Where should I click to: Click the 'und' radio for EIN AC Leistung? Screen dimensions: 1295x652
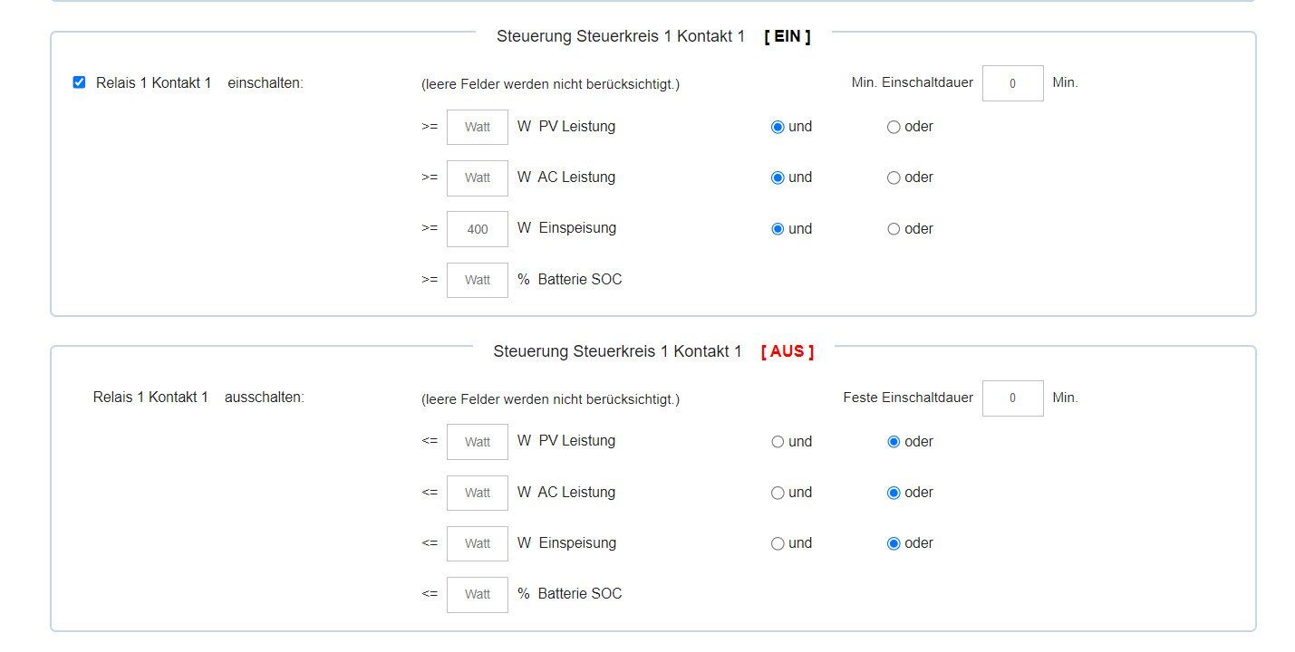pos(778,178)
